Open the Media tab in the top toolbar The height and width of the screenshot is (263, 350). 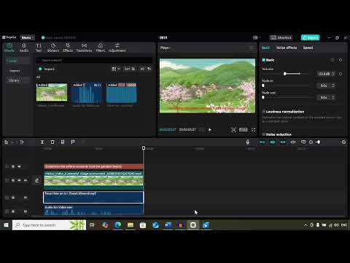(x=9, y=47)
